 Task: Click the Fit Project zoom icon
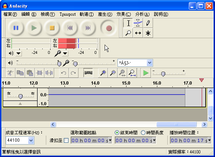(132, 73)
